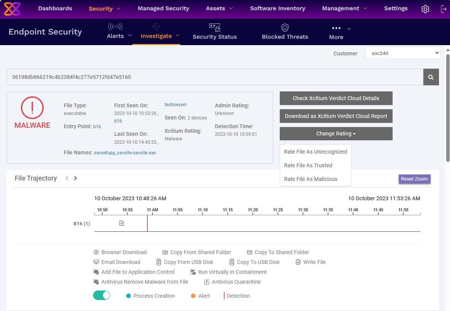450x311 pixels.
Task: Expand the Investigate submenu chevron
Action: tap(177, 36)
